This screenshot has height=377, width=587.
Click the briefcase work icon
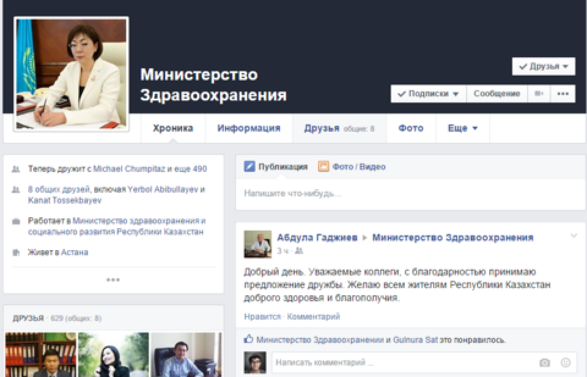[x=16, y=221]
